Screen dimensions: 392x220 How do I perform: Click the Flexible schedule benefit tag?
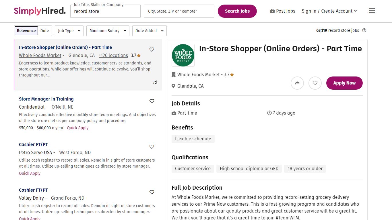point(193,139)
